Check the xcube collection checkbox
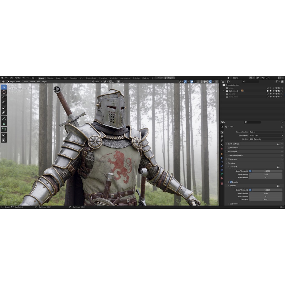This screenshot has width=285, height=285. pos(268,88)
